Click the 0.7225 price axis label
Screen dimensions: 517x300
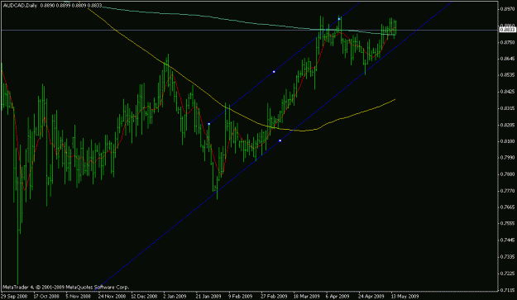click(507, 274)
